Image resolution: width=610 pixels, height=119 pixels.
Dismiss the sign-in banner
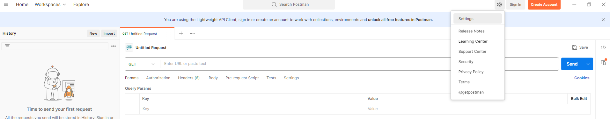click(x=603, y=20)
